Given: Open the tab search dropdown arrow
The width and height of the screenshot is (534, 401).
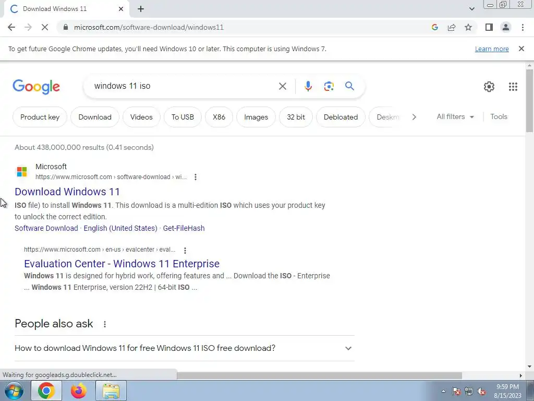Looking at the screenshot, I should (471, 9).
